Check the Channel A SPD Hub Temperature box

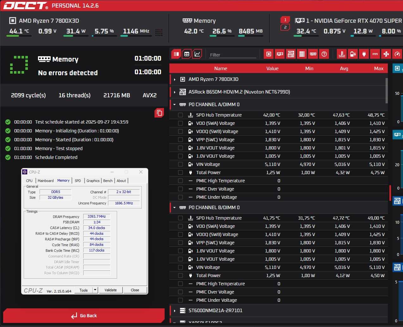point(180,115)
